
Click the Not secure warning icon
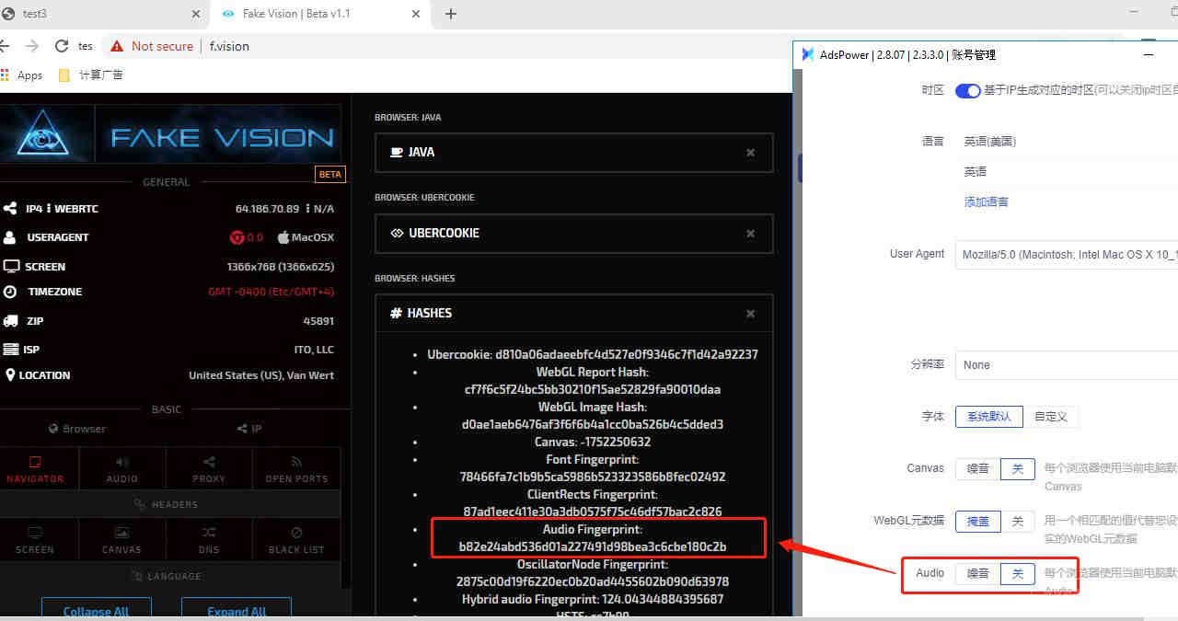(x=117, y=46)
